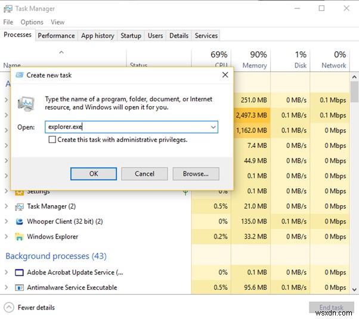Open the dropdown arrow in the Open field
This screenshot has width=359, height=319.
[213, 127]
